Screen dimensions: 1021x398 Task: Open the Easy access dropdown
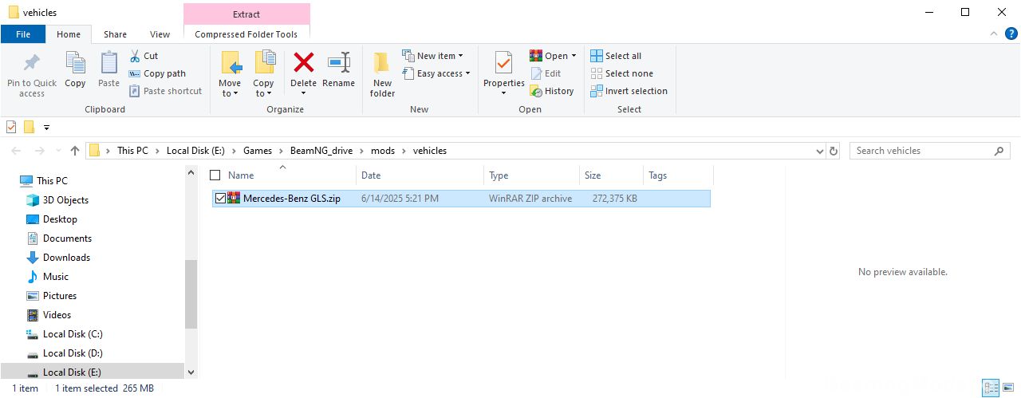(436, 73)
